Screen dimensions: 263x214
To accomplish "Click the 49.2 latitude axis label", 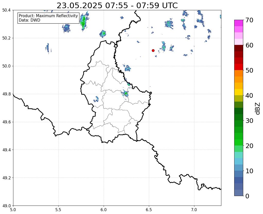I will (x=6, y=178).
